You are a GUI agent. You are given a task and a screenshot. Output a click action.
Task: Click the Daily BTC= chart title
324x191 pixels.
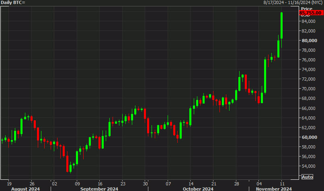point(13,3)
